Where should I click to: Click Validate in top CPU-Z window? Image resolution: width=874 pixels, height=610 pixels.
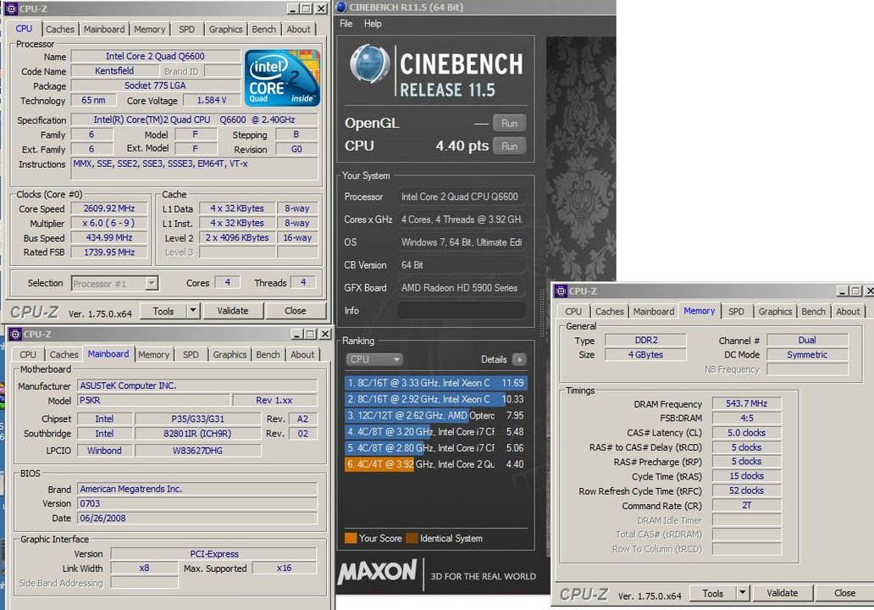(x=233, y=311)
